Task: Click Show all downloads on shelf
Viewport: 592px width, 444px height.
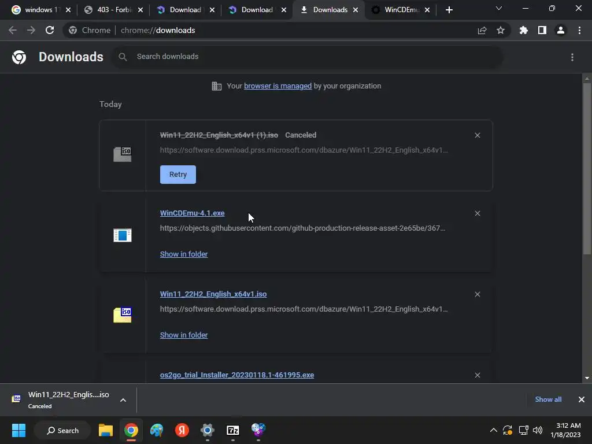Action: click(548, 399)
